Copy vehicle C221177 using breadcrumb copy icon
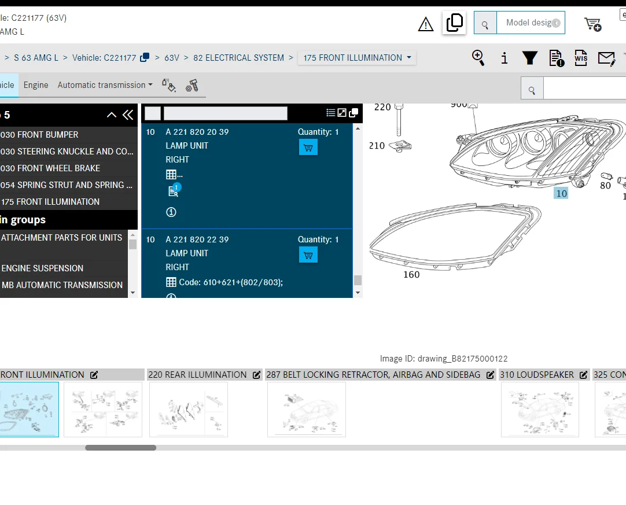 click(x=145, y=57)
